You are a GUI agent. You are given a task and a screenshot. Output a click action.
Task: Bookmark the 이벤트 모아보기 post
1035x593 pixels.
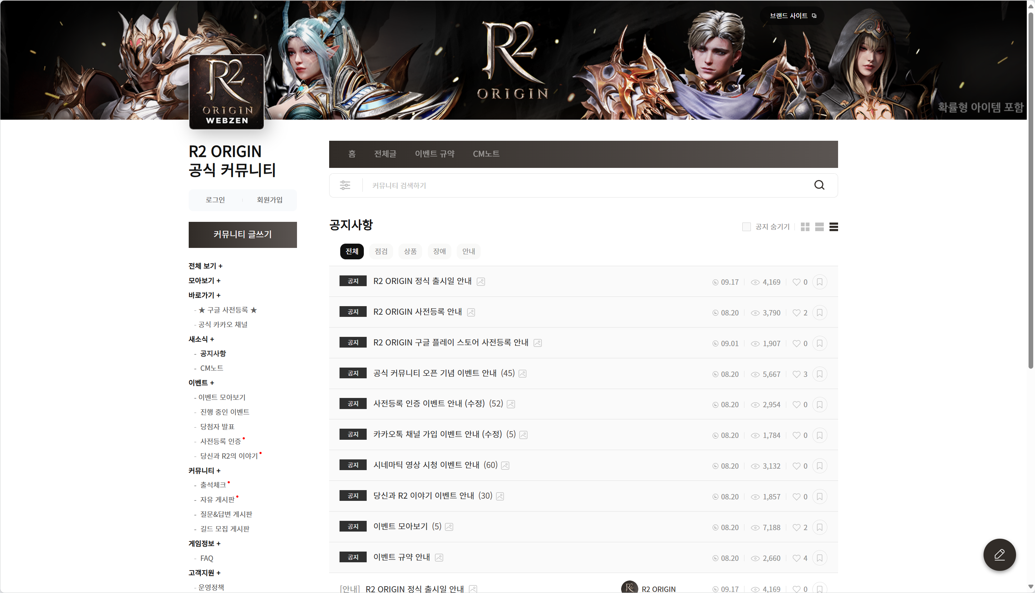pyautogui.click(x=819, y=527)
